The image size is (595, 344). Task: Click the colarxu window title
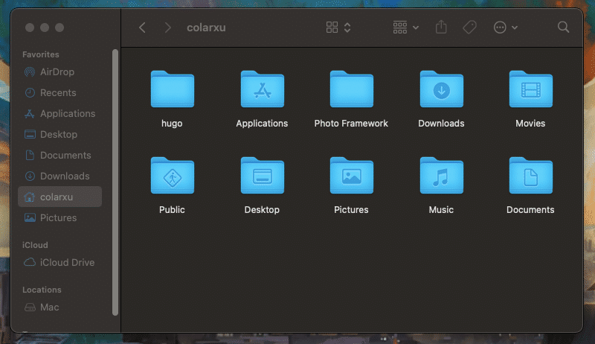pyautogui.click(x=206, y=28)
